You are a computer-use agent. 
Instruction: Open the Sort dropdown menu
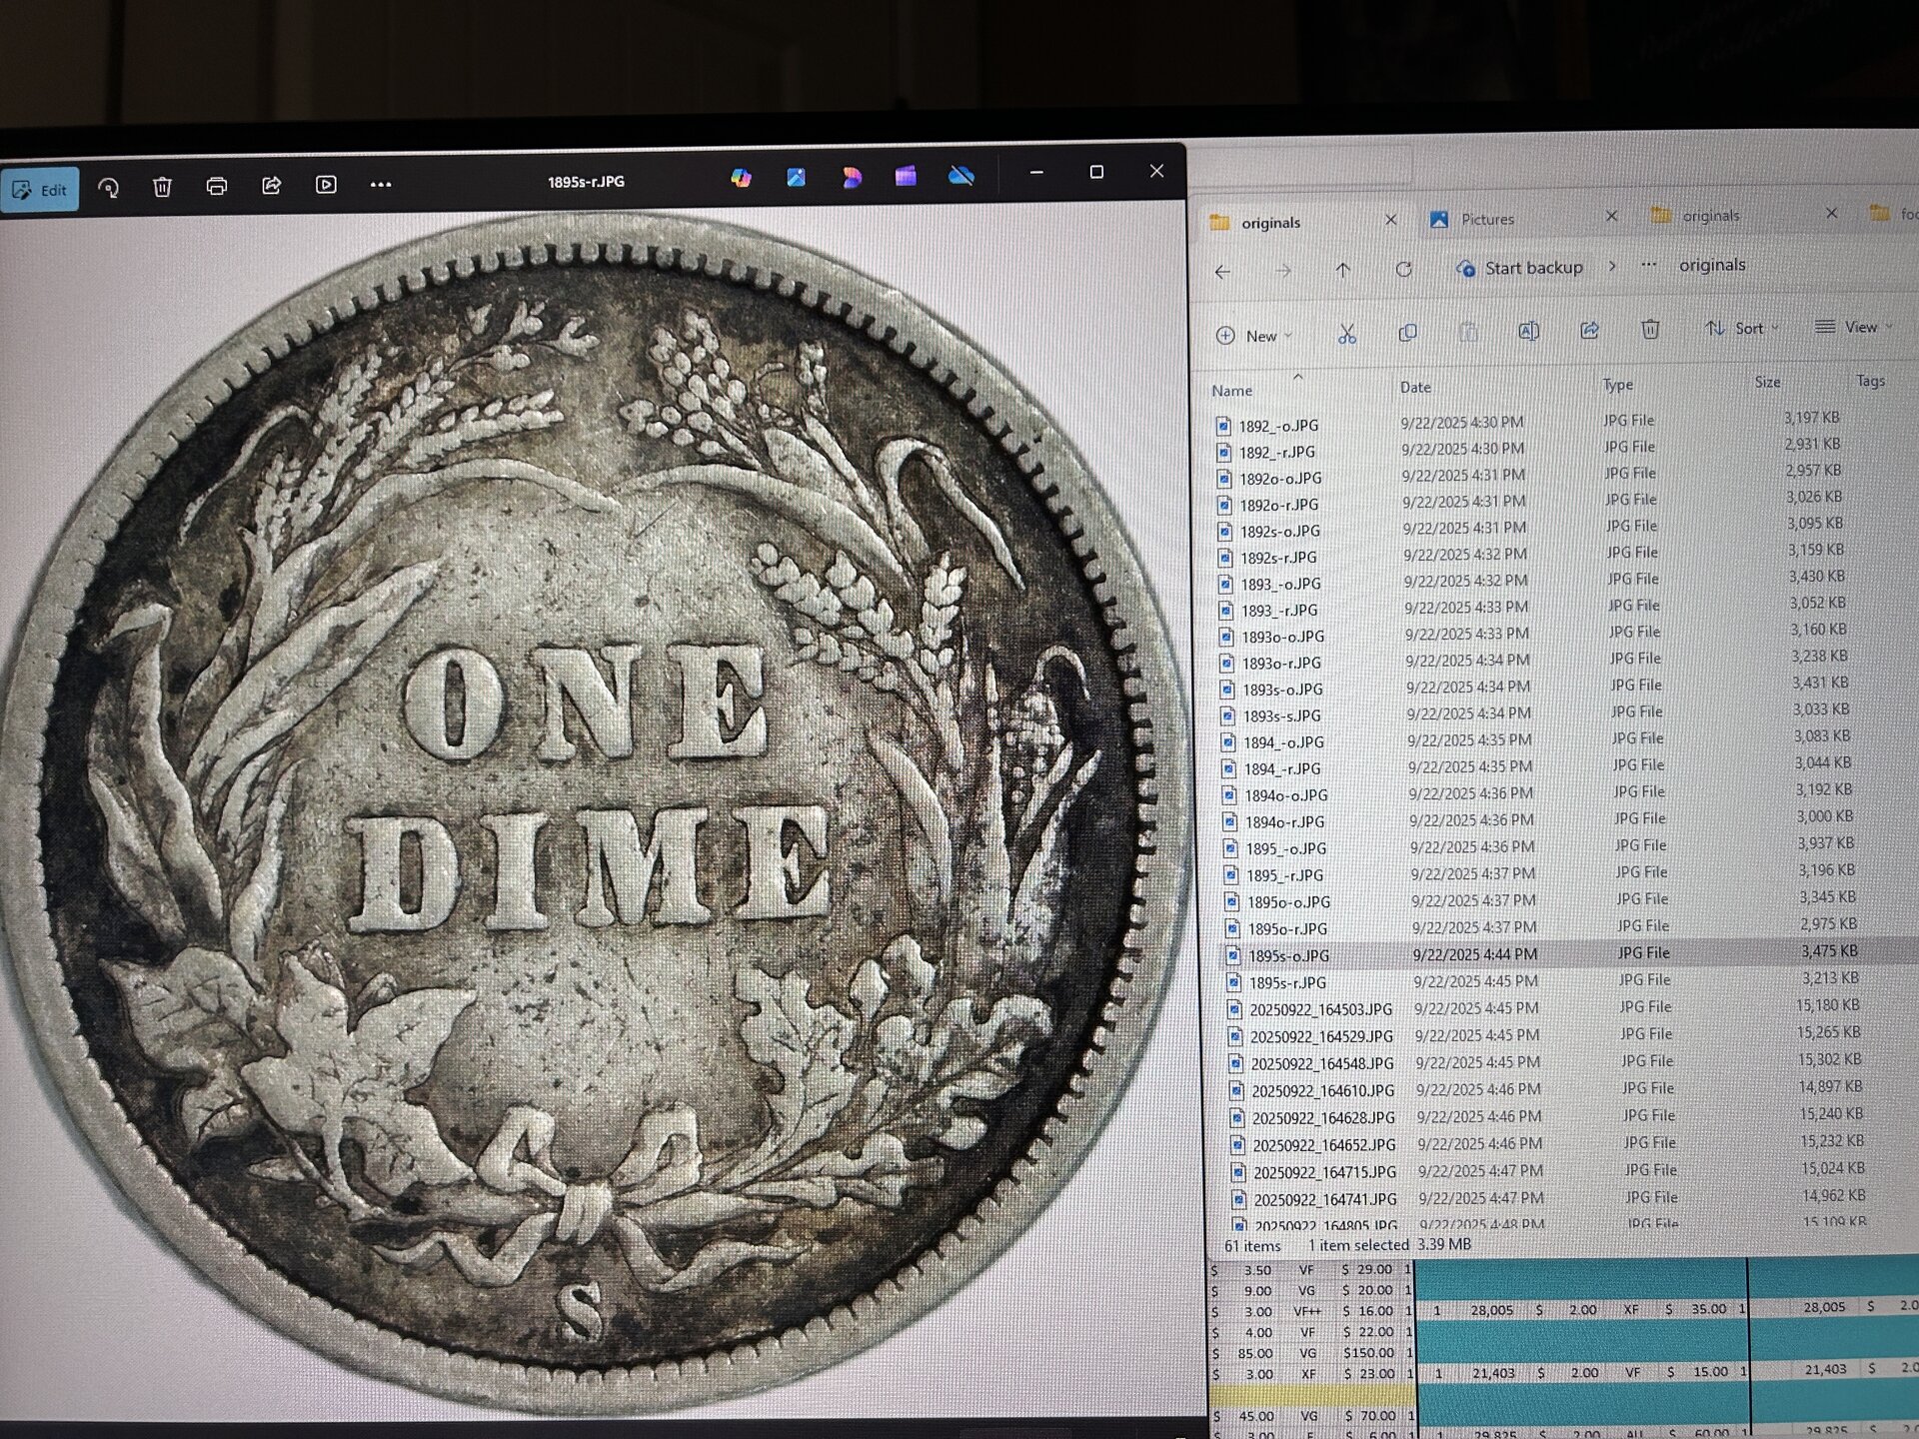coord(1742,328)
